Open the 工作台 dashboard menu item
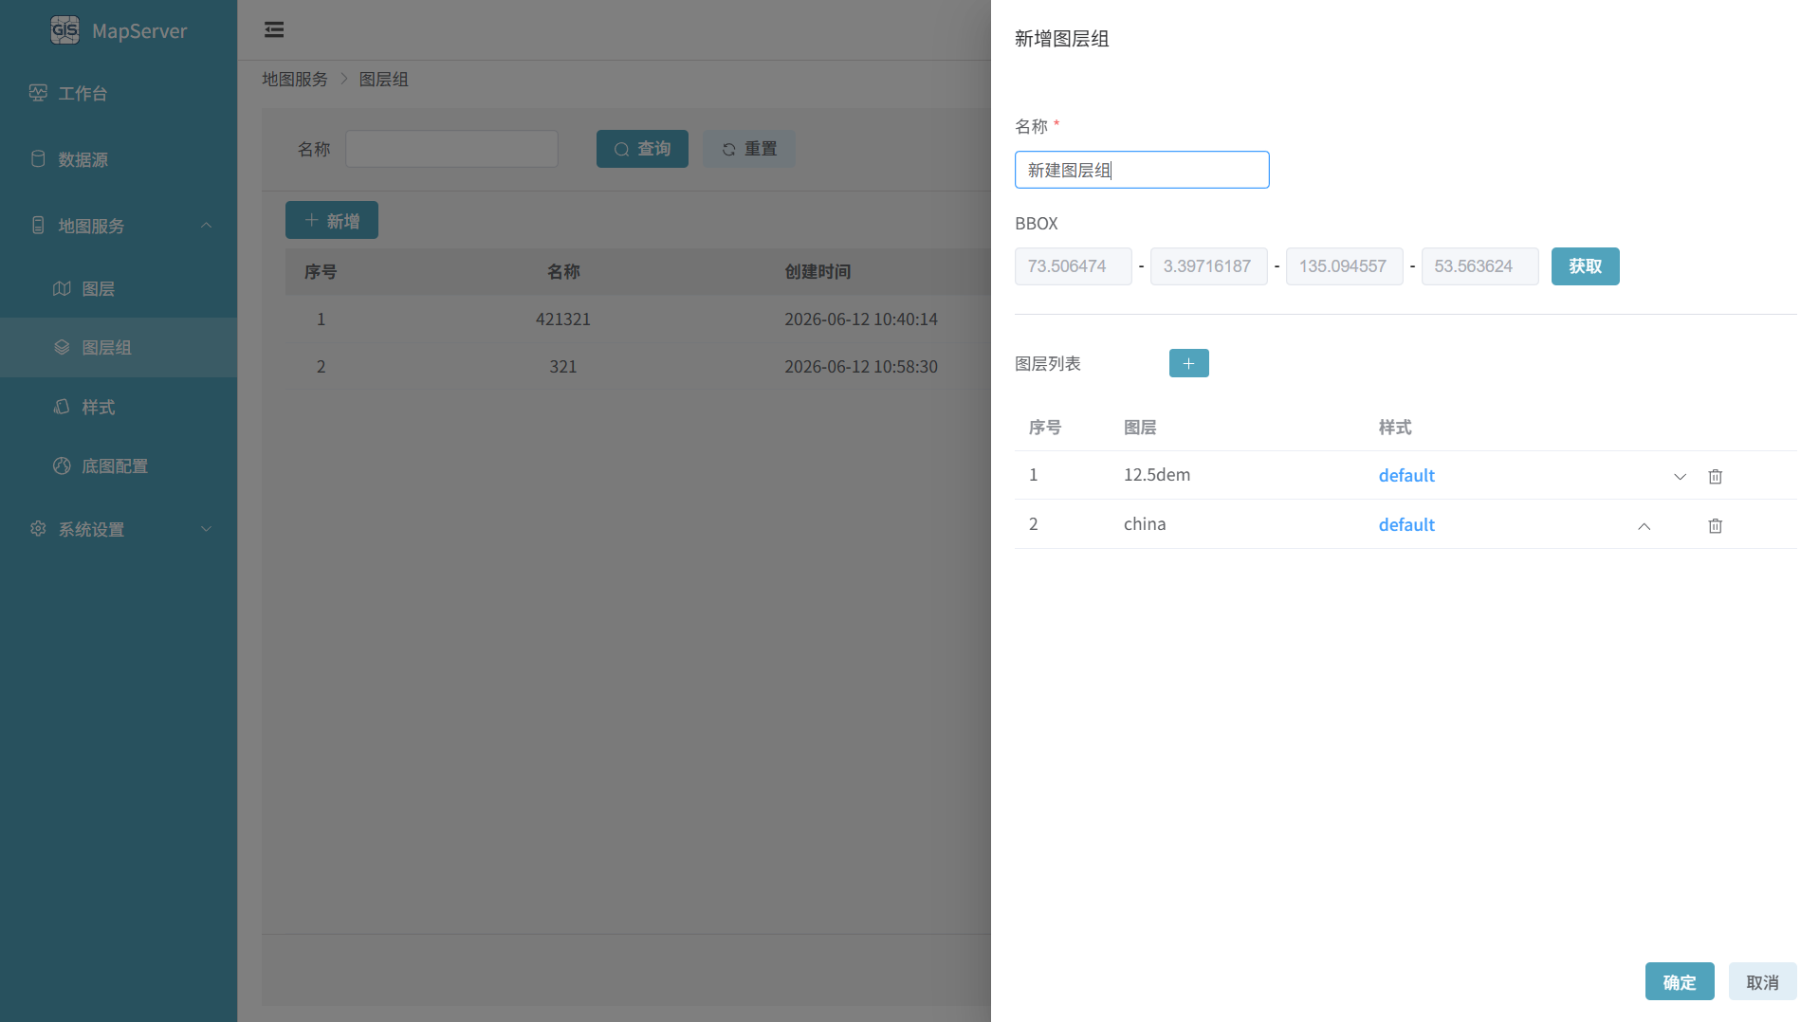The image size is (1819, 1022). (119, 93)
